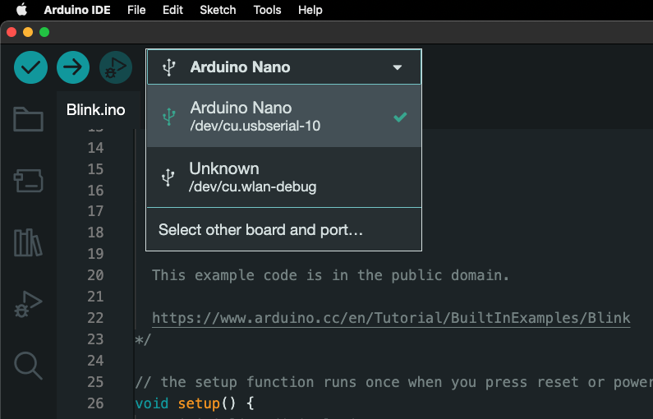Collapse the board selector dropdown arrow

[398, 67]
